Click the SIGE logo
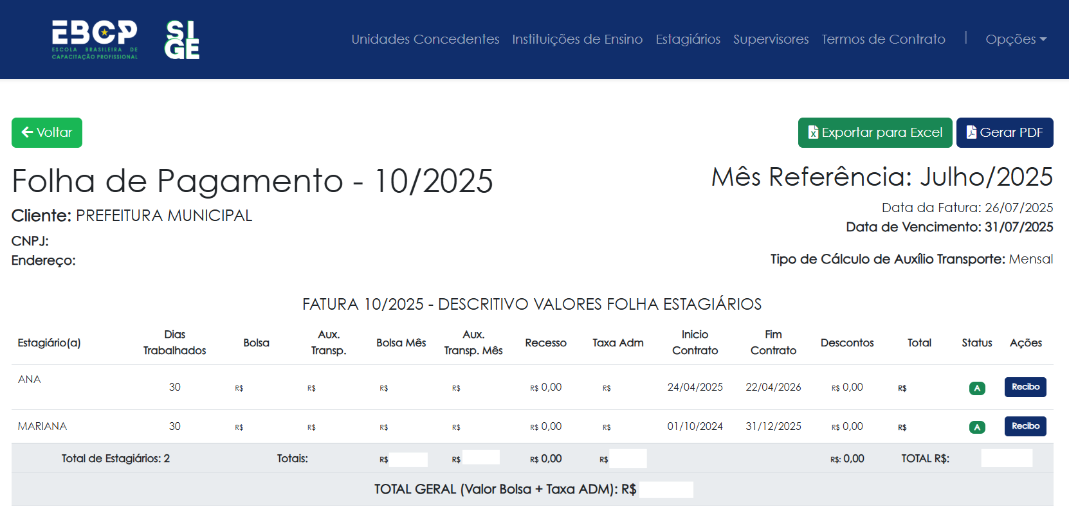This screenshot has height=525, width=1069. tap(182, 40)
